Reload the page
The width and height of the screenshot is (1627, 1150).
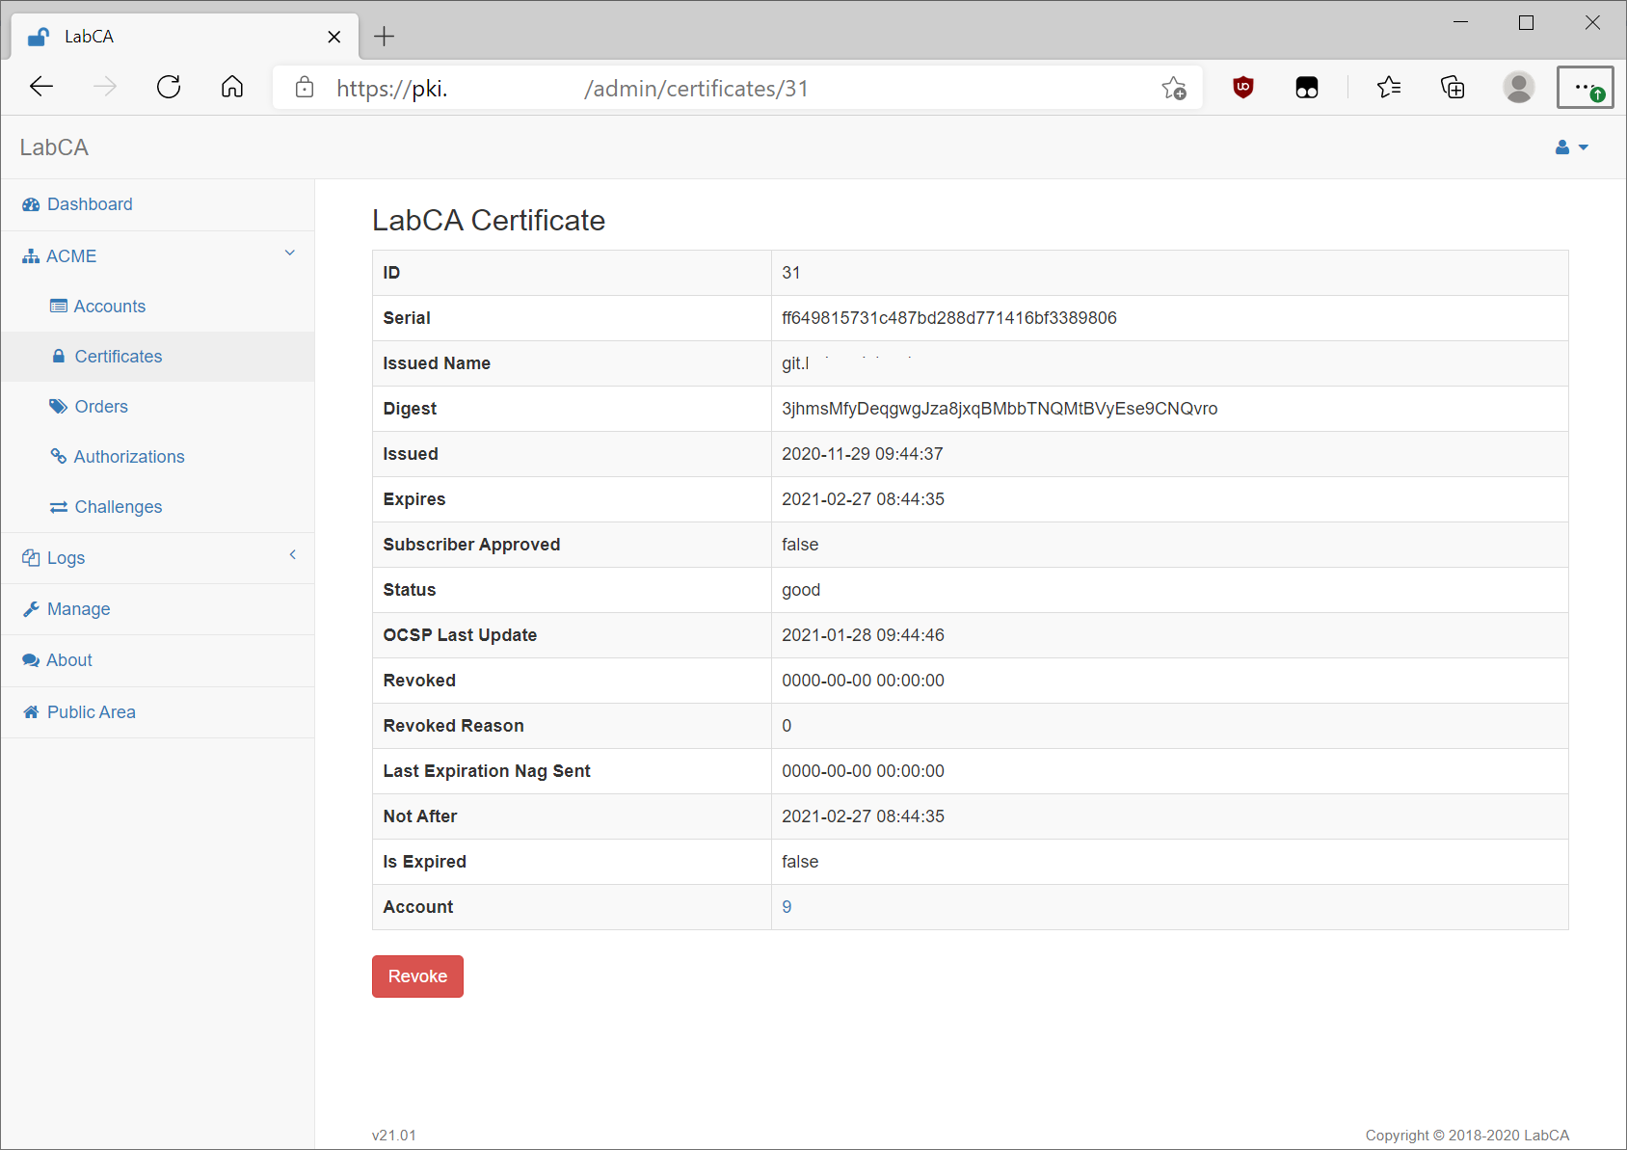point(169,86)
